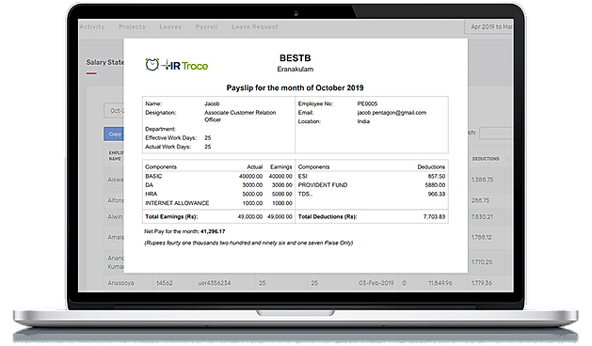Select the Net Pay amount 41,296.17
Screen dimensions: 592x346
[213, 231]
